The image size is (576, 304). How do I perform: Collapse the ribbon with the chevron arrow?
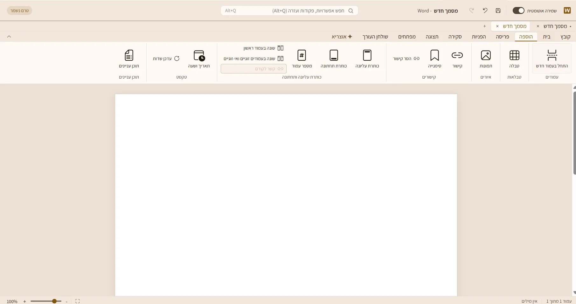(x=9, y=37)
